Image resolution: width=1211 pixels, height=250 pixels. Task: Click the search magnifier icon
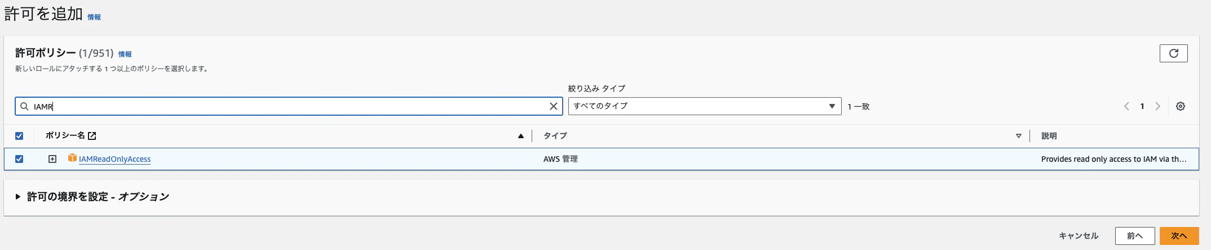click(x=24, y=106)
